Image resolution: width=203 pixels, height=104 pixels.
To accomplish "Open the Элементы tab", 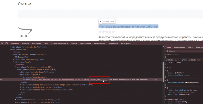I will [x=15, y=43].
